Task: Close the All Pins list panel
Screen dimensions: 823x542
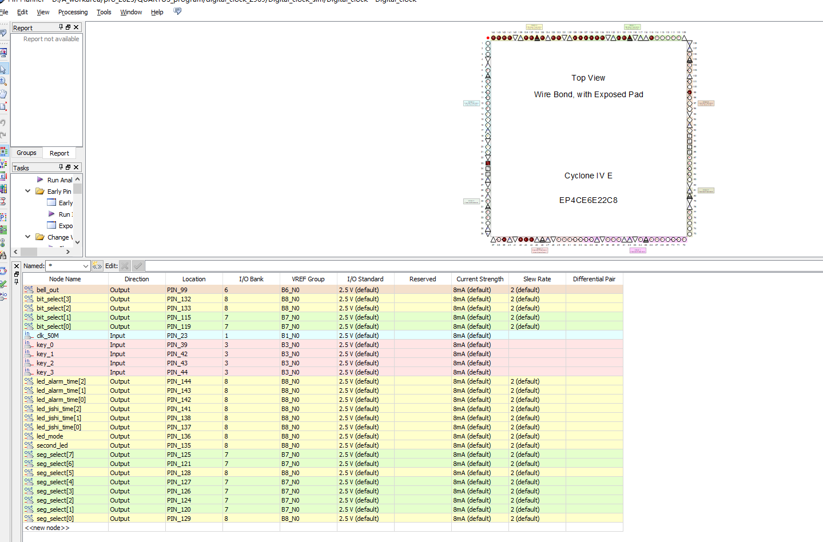Action: [17, 266]
